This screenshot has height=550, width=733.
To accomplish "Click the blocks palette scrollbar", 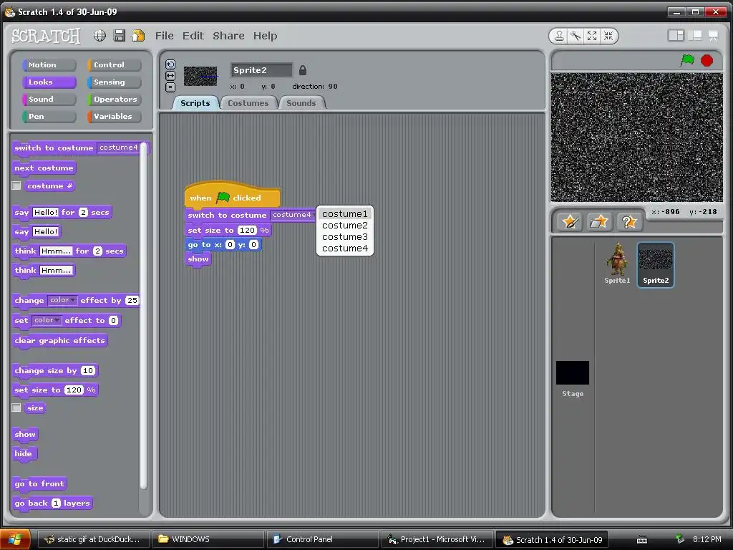I will point(143,316).
